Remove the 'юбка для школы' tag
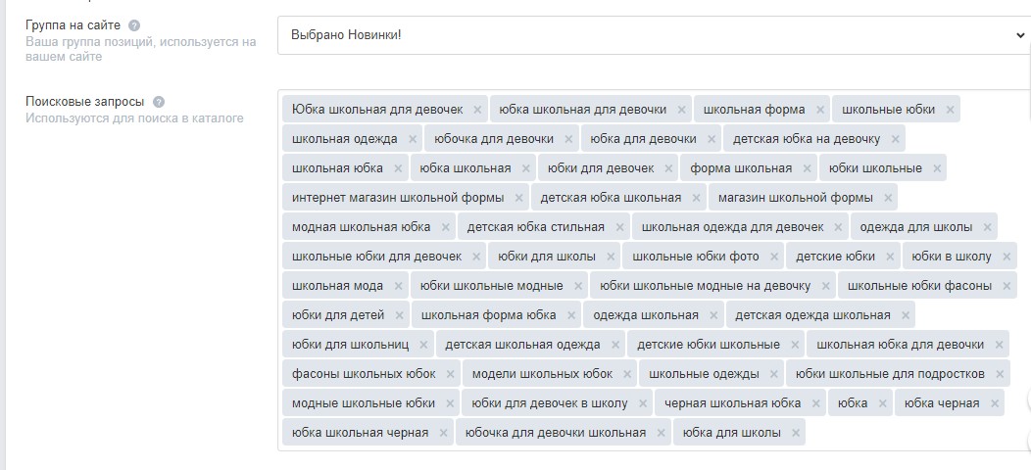 click(796, 433)
